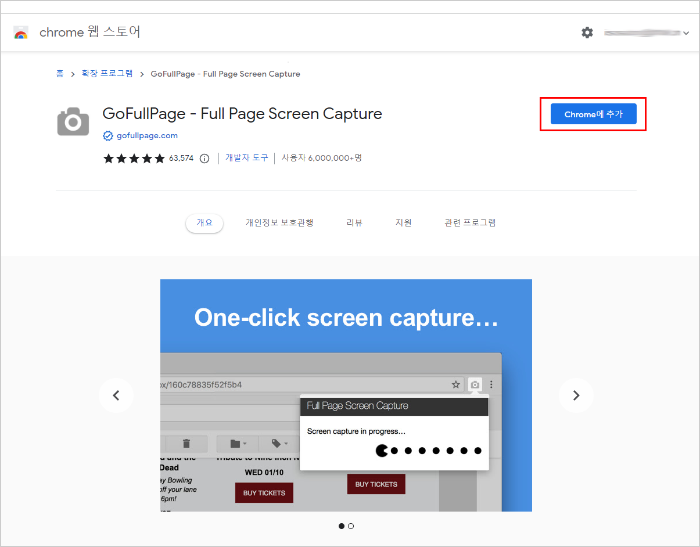This screenshot has height=547, width=700.
Task: Select the 개요 tab
Action: click(x=204, y=223)
